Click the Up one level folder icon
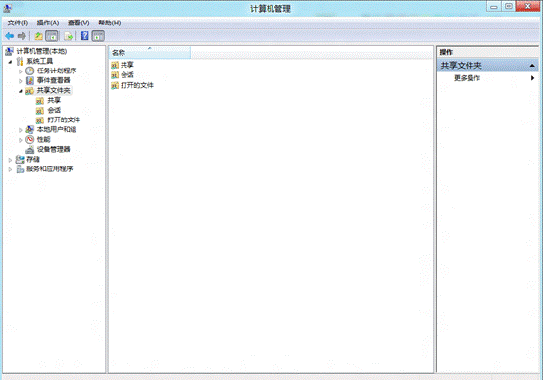The image size is (543, 380). [39, 36]
